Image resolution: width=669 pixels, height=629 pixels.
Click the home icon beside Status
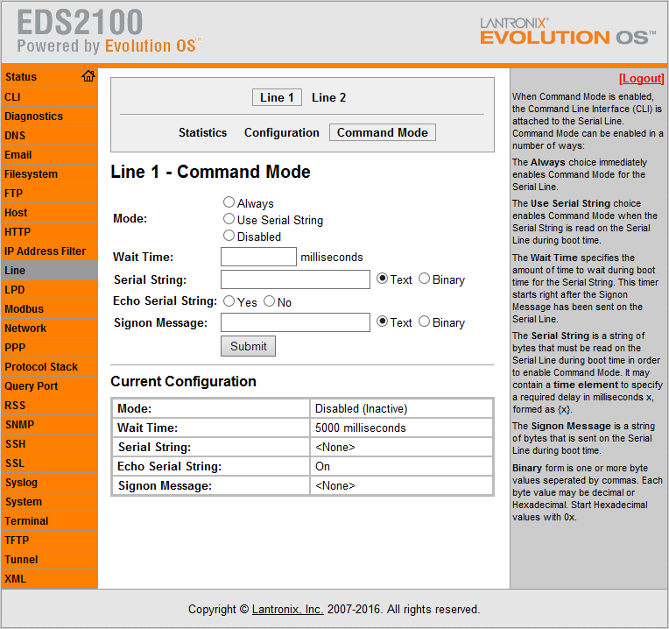(x=88, y=76)
